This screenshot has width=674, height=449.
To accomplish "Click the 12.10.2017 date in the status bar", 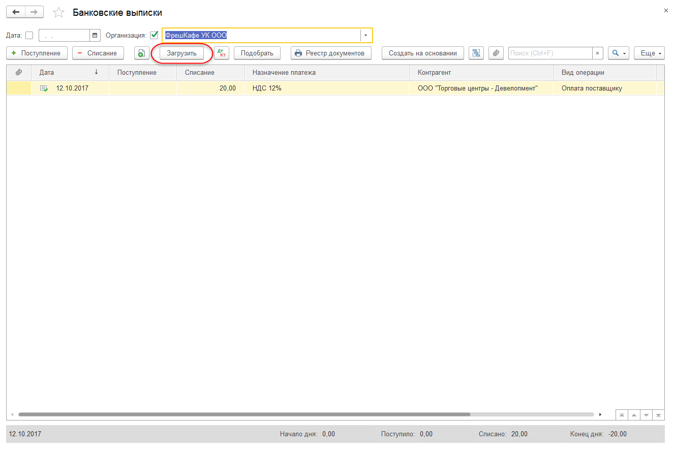I will click(x=25, y=434).
